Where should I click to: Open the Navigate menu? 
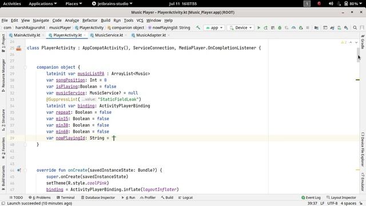click(x=41, y=21)
